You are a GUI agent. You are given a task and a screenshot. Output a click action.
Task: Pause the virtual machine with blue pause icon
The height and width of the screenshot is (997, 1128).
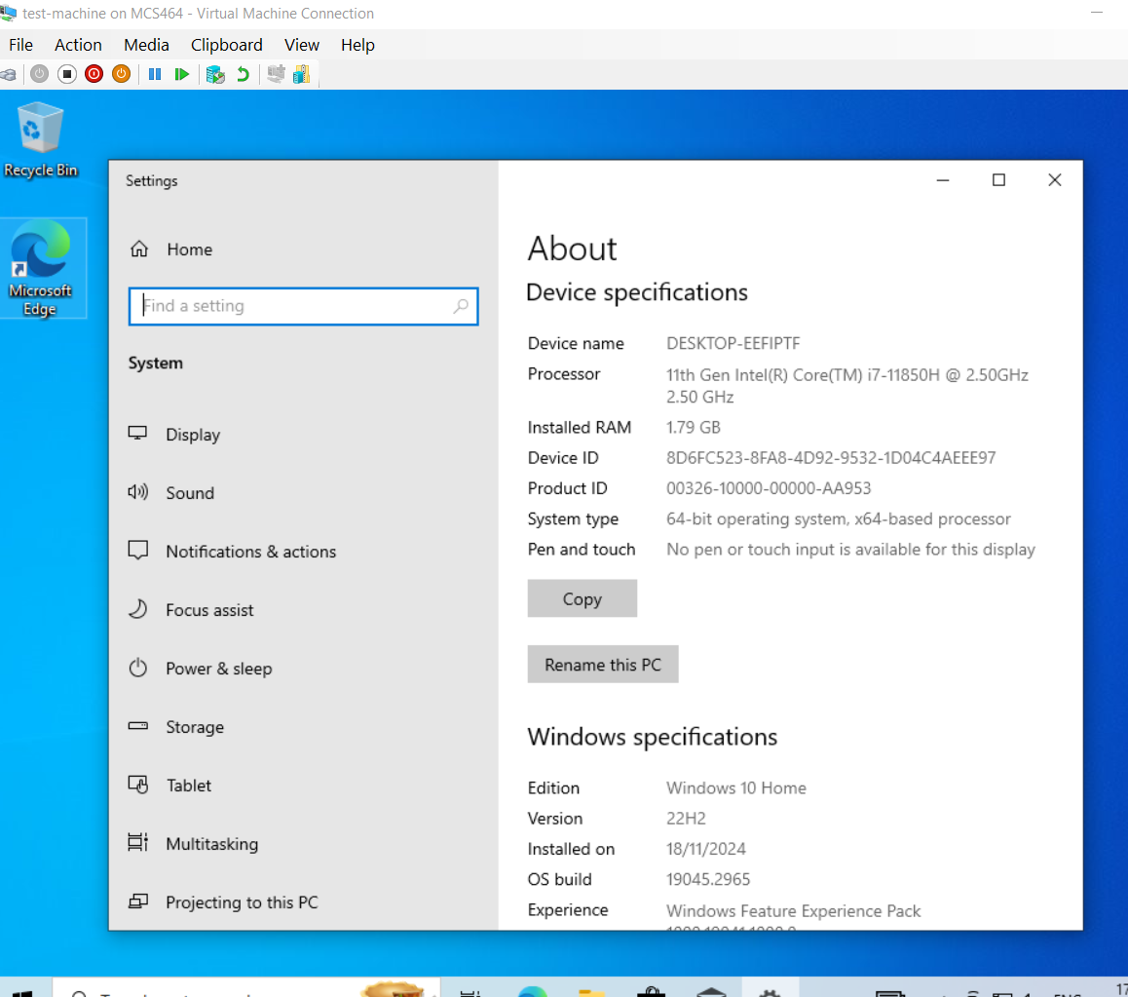tap(154, 74)
